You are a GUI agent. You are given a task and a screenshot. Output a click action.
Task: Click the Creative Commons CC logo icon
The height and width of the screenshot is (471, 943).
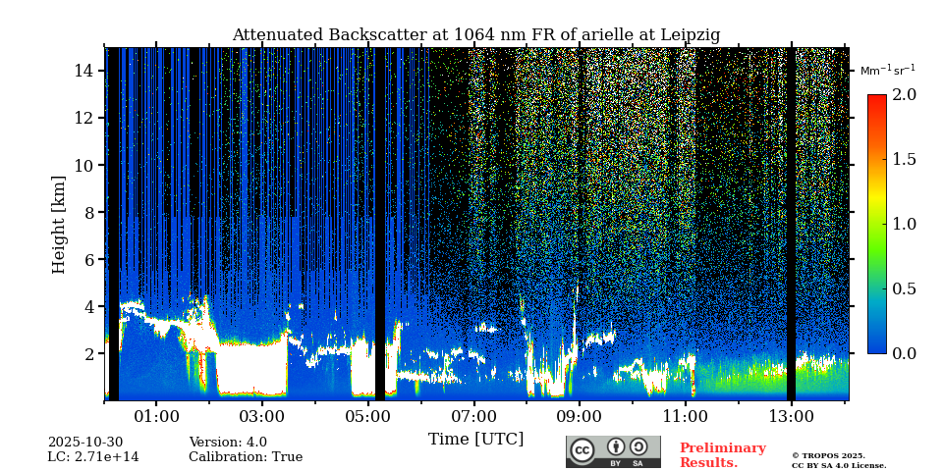tap(582, 450)
